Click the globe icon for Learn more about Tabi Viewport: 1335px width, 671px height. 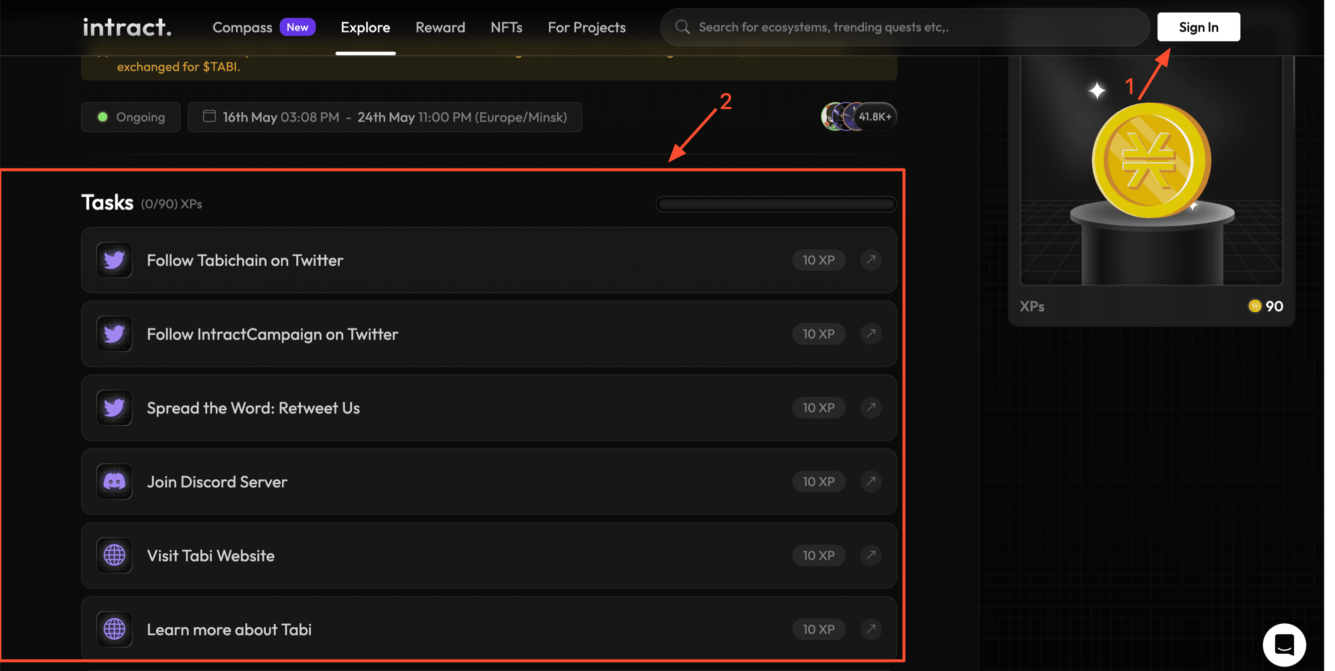(x=114, y=630)
